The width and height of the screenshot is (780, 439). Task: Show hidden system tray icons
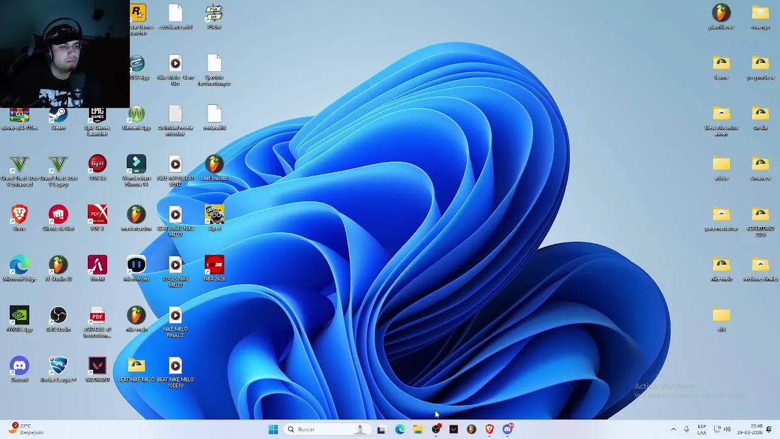coord(673,429)
